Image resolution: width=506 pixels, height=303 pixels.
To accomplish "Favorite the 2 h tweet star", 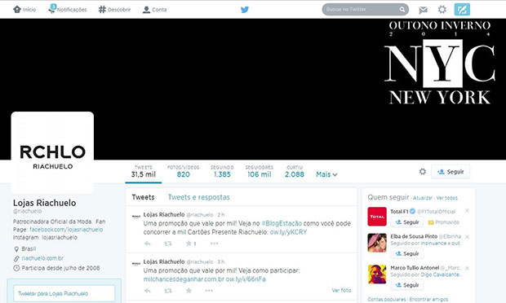I will (x=189, y=244).
